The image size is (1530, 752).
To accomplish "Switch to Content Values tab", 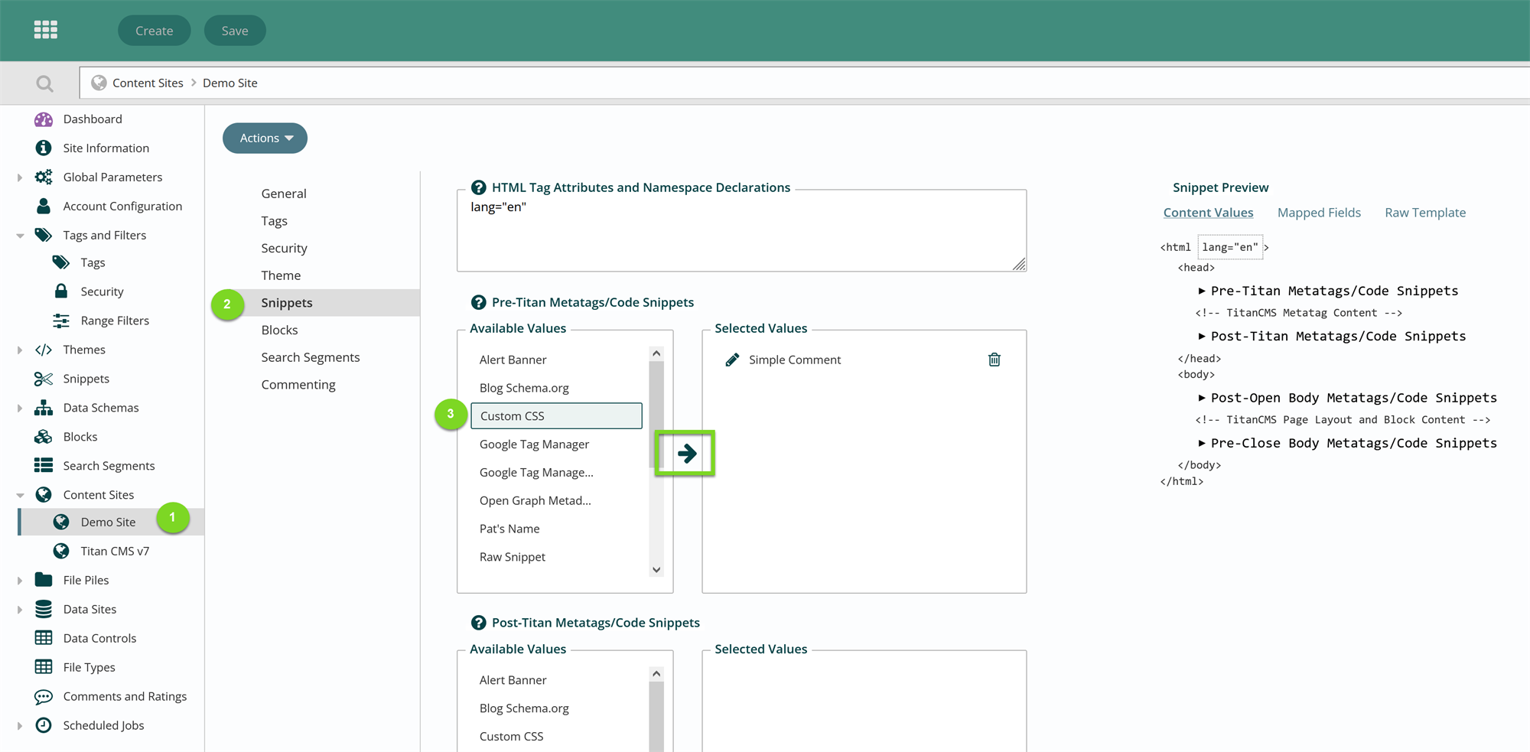I will pos(1208,213).
